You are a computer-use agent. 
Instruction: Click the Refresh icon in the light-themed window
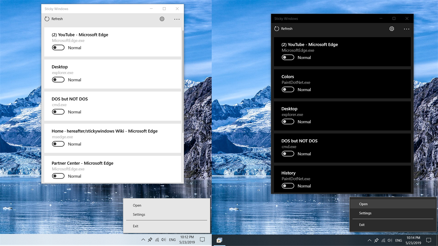click(x=47, y=19)
